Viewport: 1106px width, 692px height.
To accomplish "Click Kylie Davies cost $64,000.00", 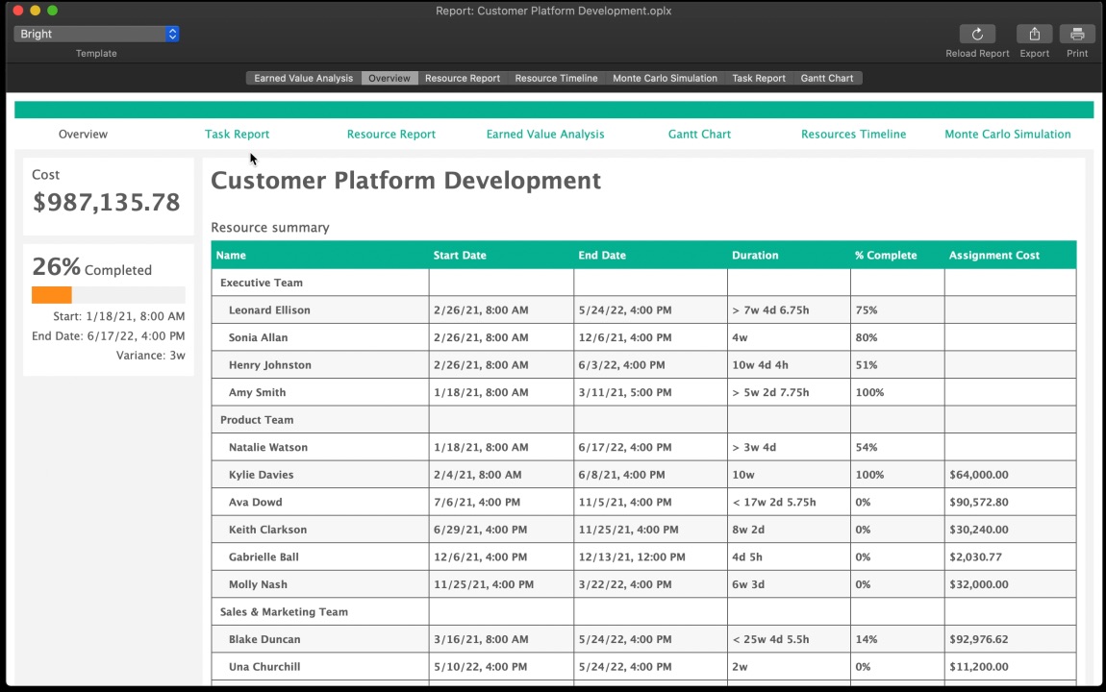I will pyautogui.click(x=979, y=475).
